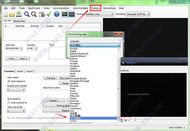The image size is (190, 131).
Task: Select the Adjust tab
Action: coord(29,71)
